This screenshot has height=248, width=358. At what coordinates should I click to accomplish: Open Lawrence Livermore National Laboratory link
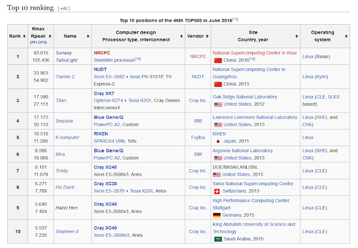(255, 117)
